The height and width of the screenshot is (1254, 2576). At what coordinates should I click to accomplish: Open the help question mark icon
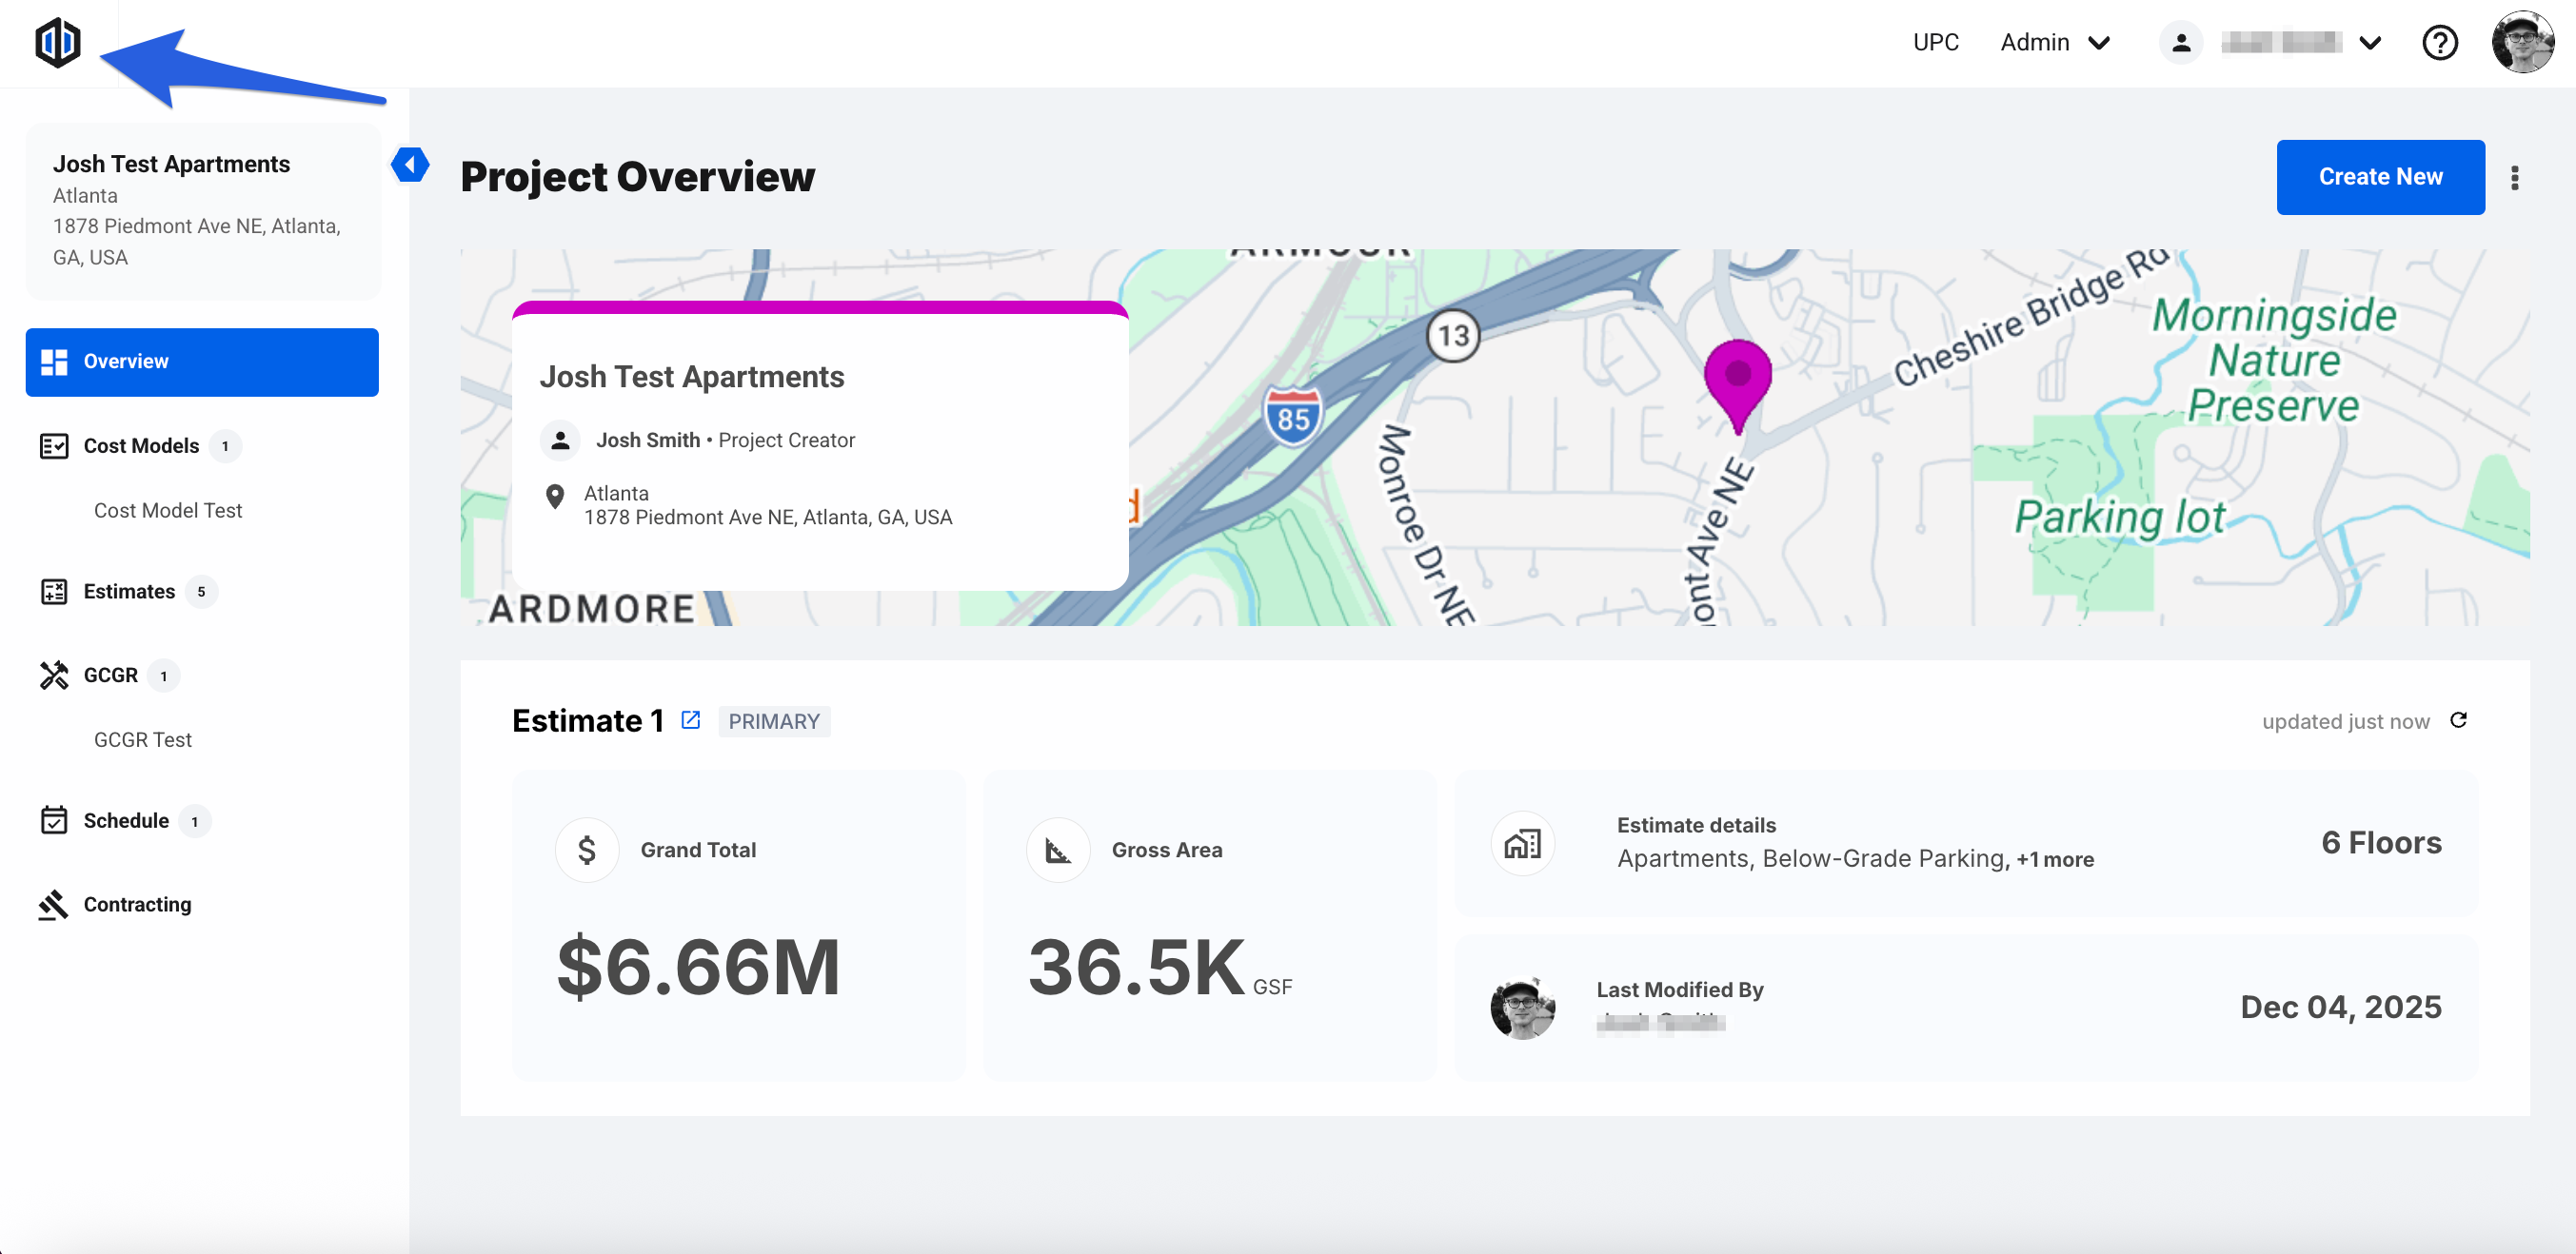(2439, 43)
